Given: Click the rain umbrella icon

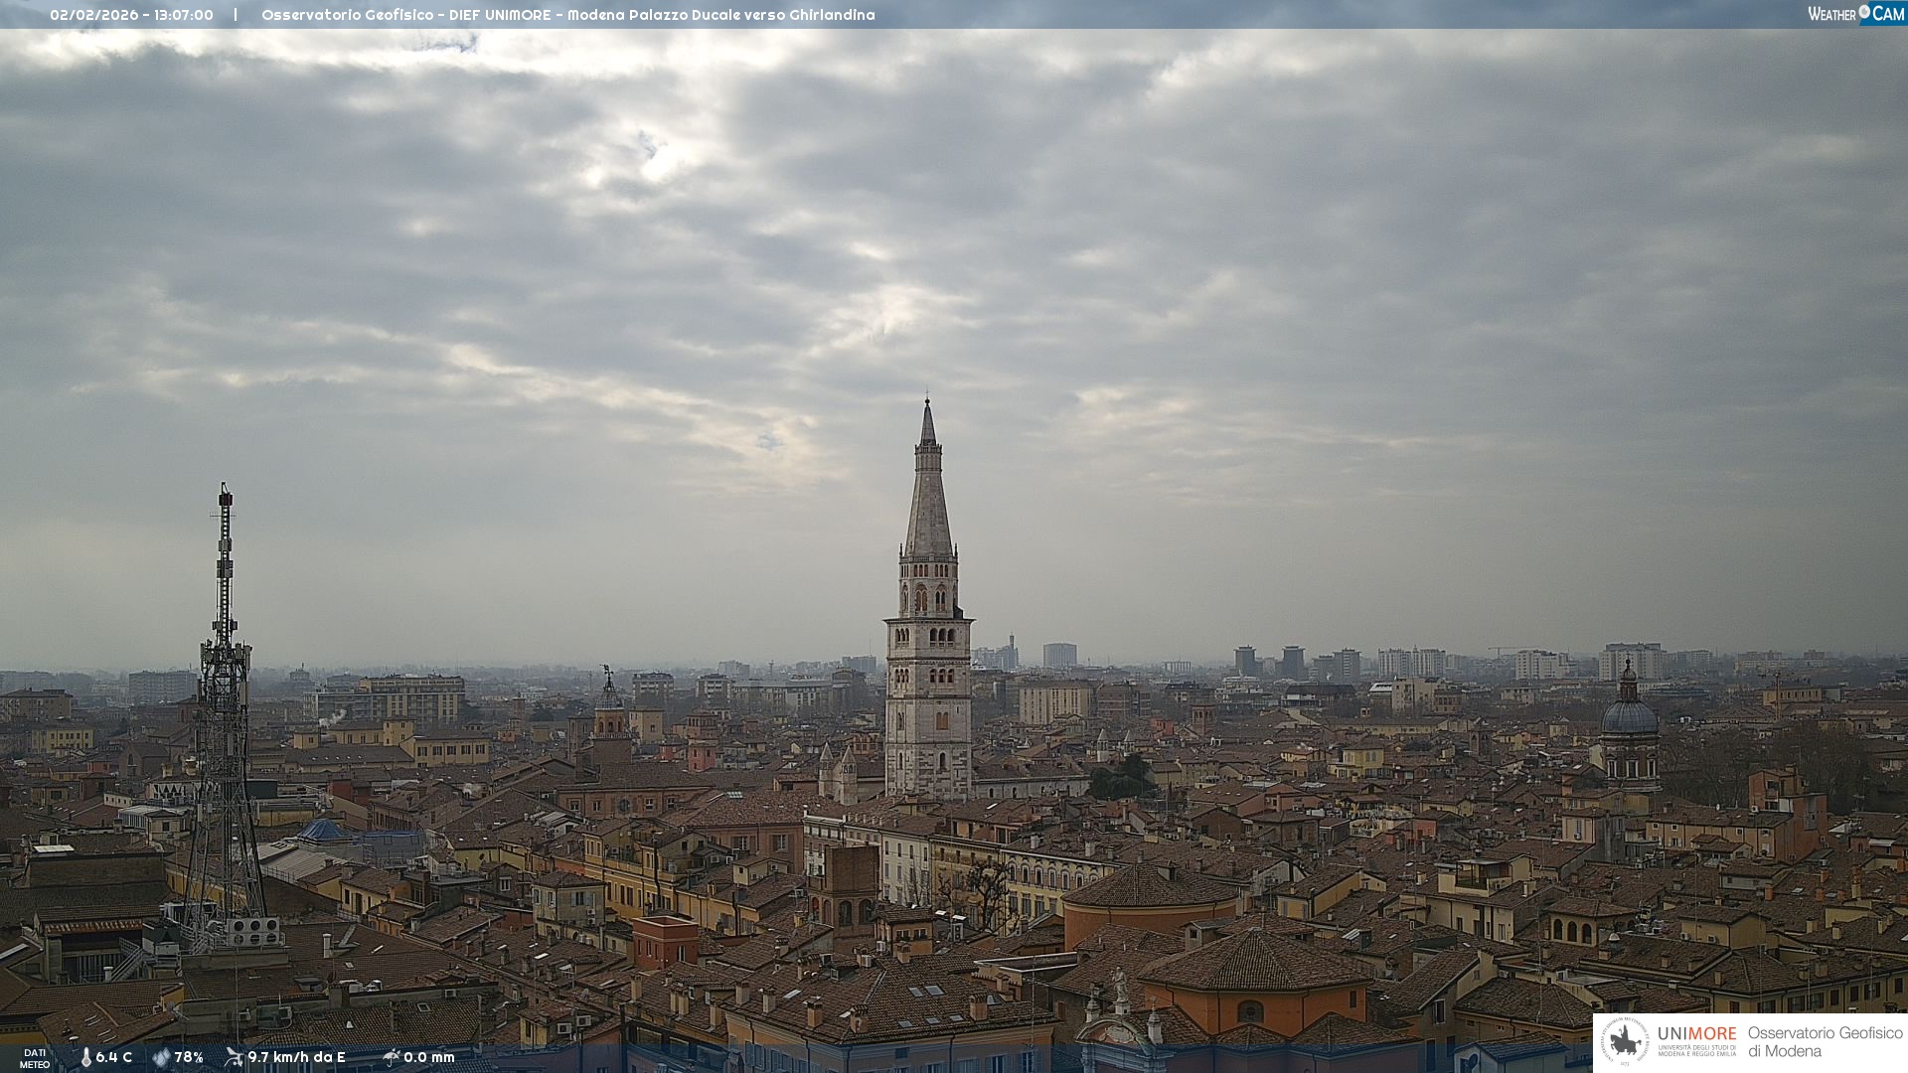Looking at the screenshot, I should [x=392, y=1056].
